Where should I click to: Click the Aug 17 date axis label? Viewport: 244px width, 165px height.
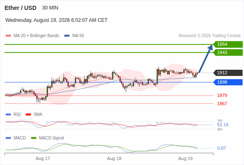tap(43, 158)
